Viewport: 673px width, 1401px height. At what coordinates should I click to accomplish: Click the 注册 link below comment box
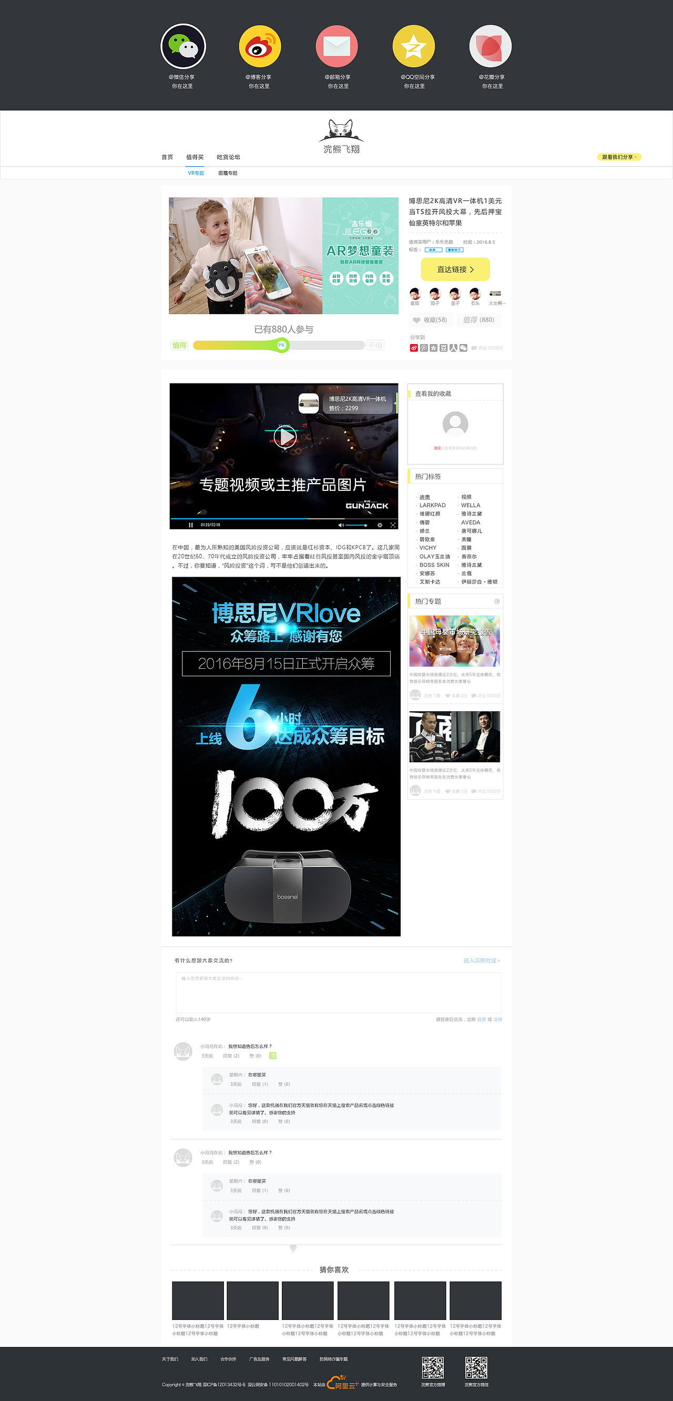pos(497,1019)
